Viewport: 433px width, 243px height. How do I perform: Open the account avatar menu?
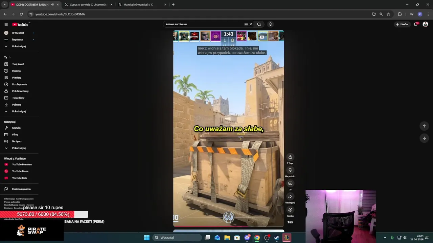426,24
